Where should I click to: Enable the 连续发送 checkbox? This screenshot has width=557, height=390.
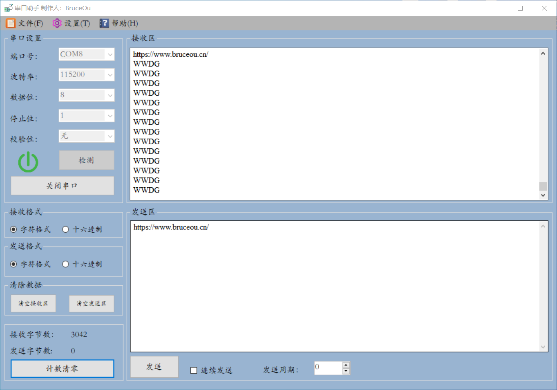[194, 370]
